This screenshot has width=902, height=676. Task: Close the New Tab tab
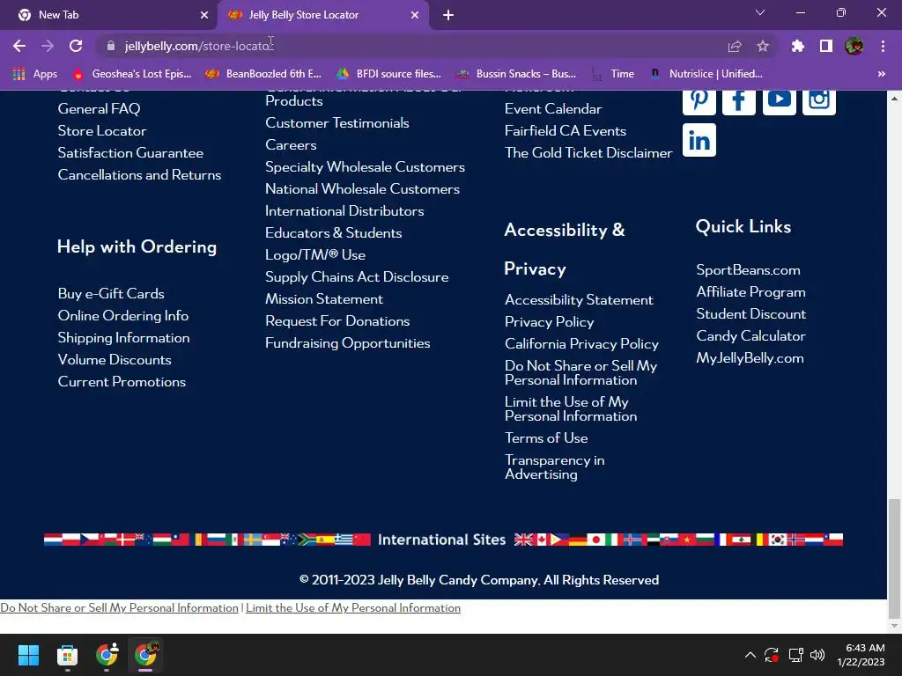tap(204, 15)
